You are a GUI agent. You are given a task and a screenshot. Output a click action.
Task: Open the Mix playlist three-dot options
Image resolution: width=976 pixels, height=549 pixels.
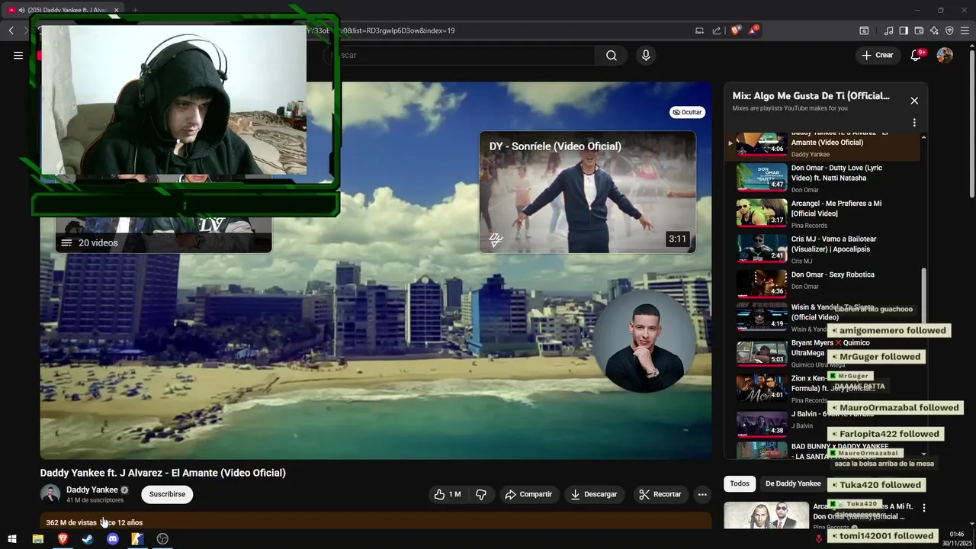point(914,123)
